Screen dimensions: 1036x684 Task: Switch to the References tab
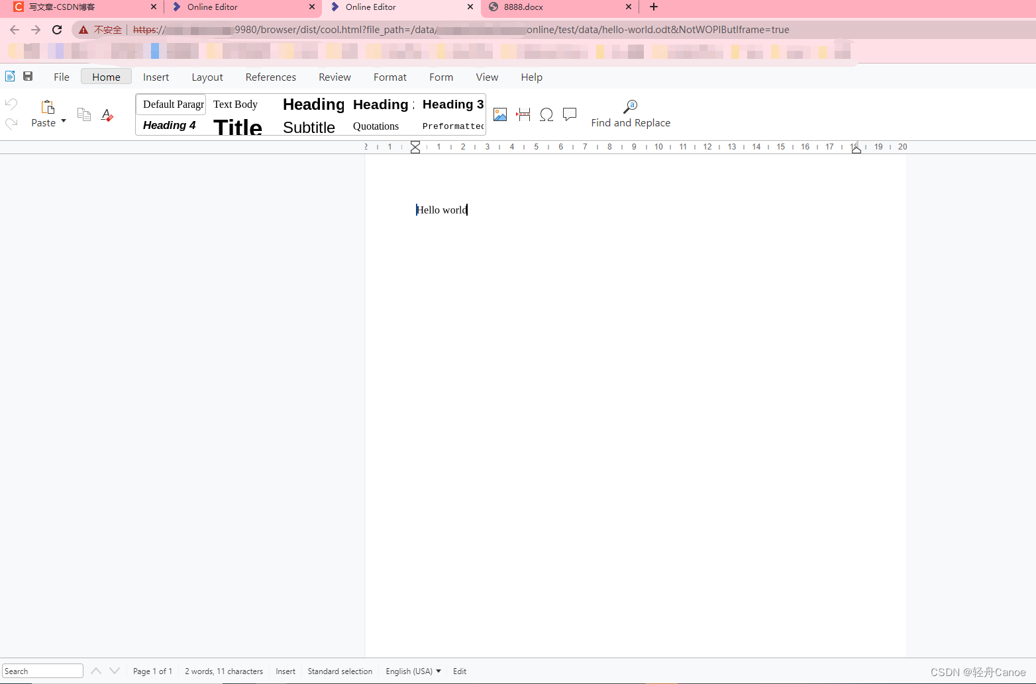click(271, 77)
